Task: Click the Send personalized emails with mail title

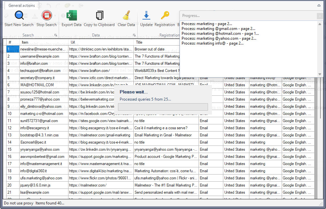Action: [166, 192]
